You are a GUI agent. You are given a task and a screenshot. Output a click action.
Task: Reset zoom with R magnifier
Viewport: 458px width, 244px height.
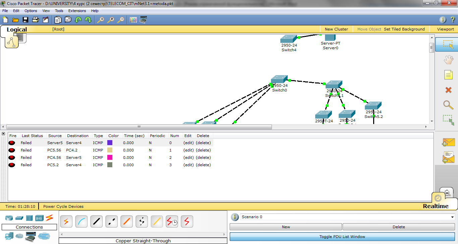click(x=110, y=20)
